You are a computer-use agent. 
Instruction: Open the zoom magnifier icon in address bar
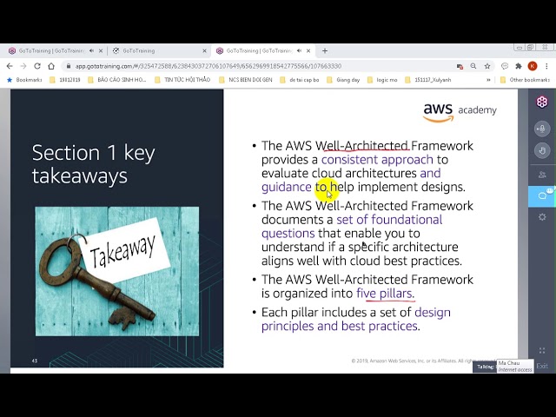coord(473,66)
